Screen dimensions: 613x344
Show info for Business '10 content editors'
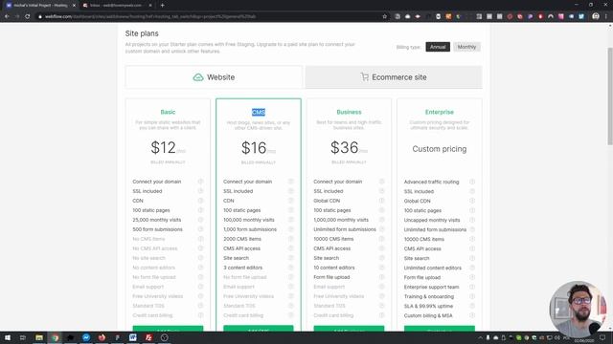point(381,268)
